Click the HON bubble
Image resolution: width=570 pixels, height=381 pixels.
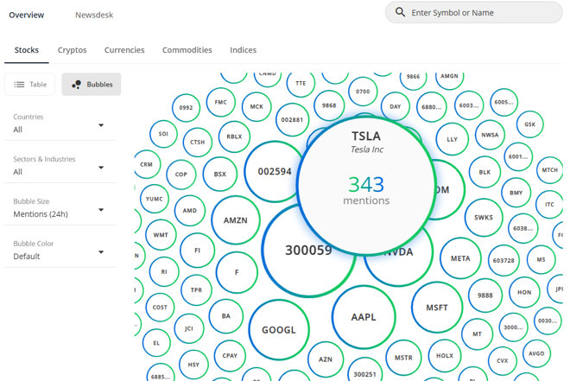[524, 292]
